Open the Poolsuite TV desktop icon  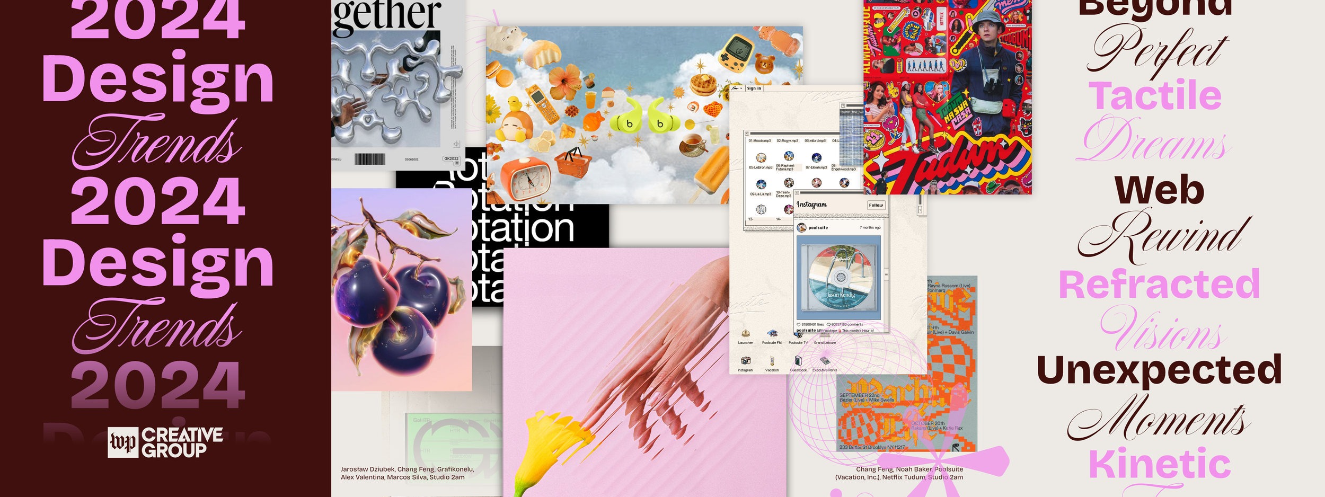point(799,335)
